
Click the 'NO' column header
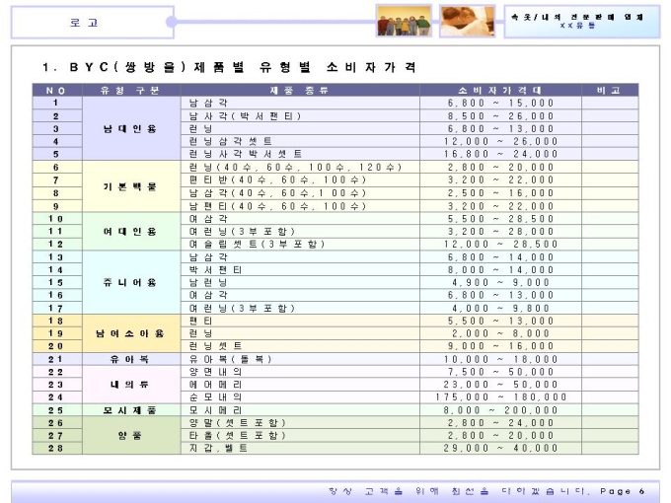click(57, 91)
